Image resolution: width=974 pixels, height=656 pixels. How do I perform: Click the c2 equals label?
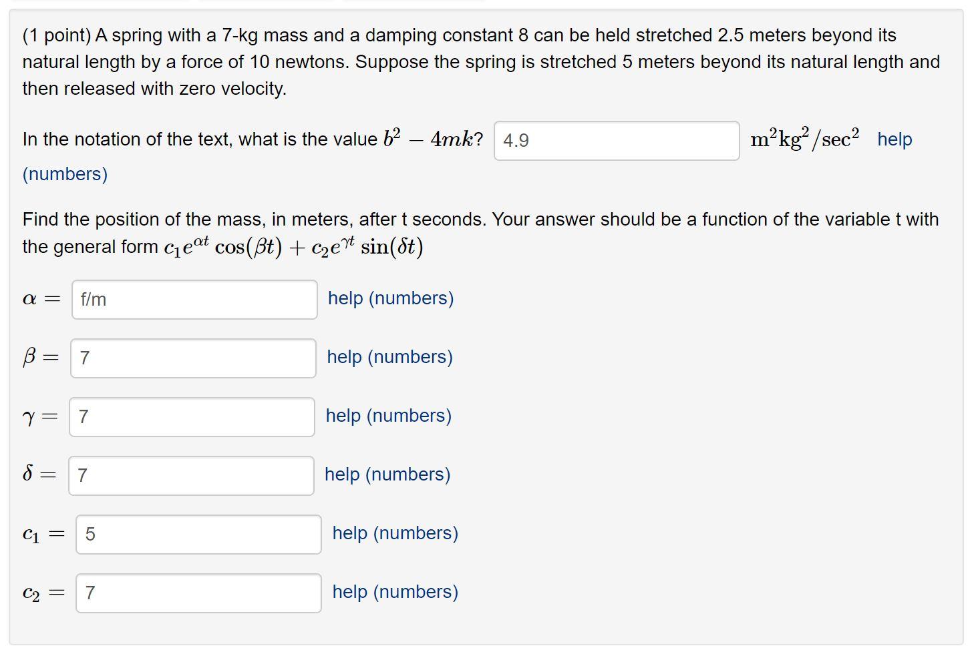click(x=43, y=593)
